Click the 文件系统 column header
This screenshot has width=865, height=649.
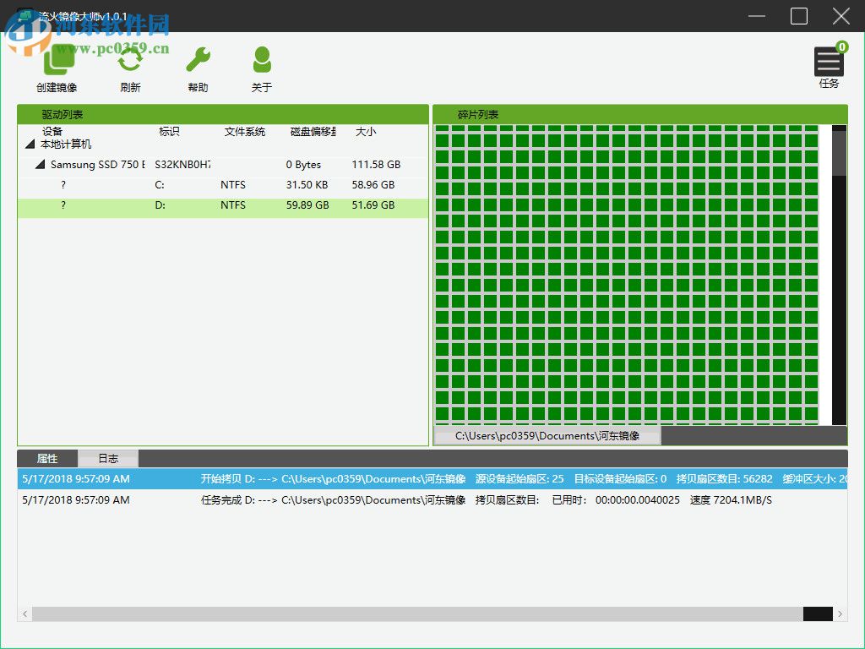click(x=245, y=132)
